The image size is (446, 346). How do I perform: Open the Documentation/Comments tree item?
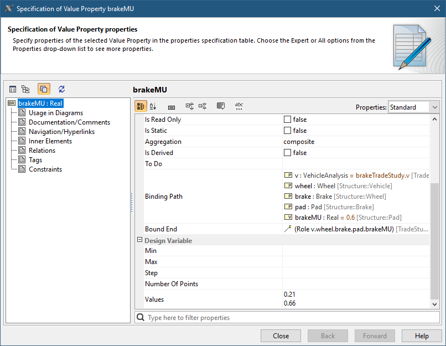[x=69, y=122]
